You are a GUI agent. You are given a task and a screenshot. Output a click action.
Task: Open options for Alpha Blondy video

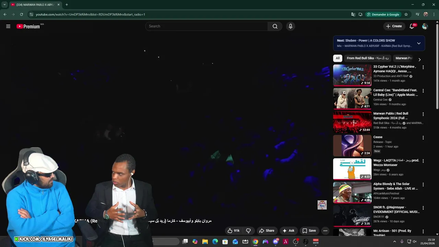(x=423, y=185)
